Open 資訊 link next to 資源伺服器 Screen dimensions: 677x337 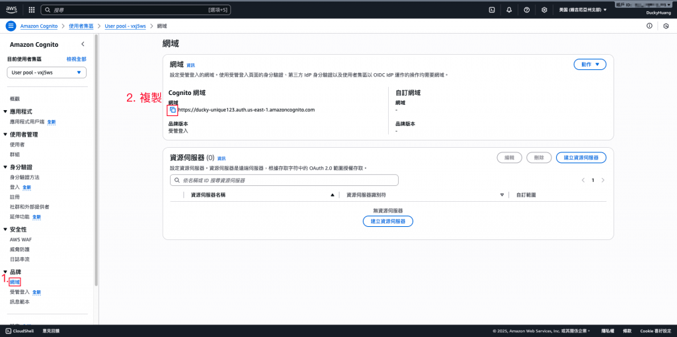[x=221, y=158]
